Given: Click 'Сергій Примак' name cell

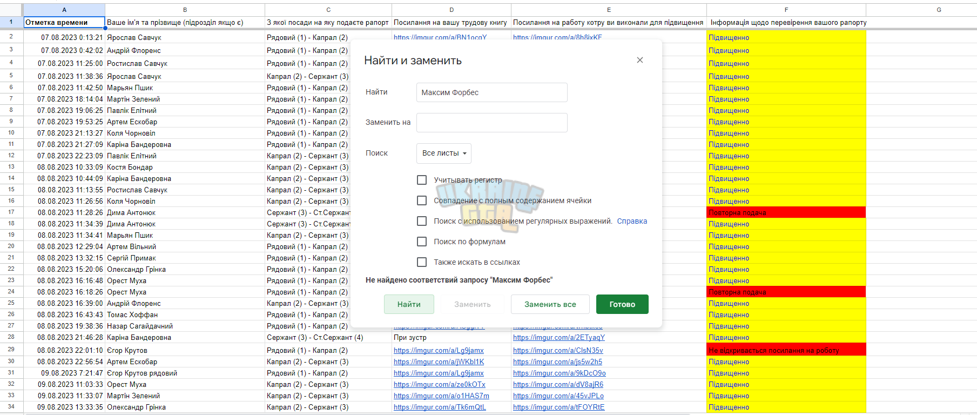Looking at the screenshot, I should [185, 258].
